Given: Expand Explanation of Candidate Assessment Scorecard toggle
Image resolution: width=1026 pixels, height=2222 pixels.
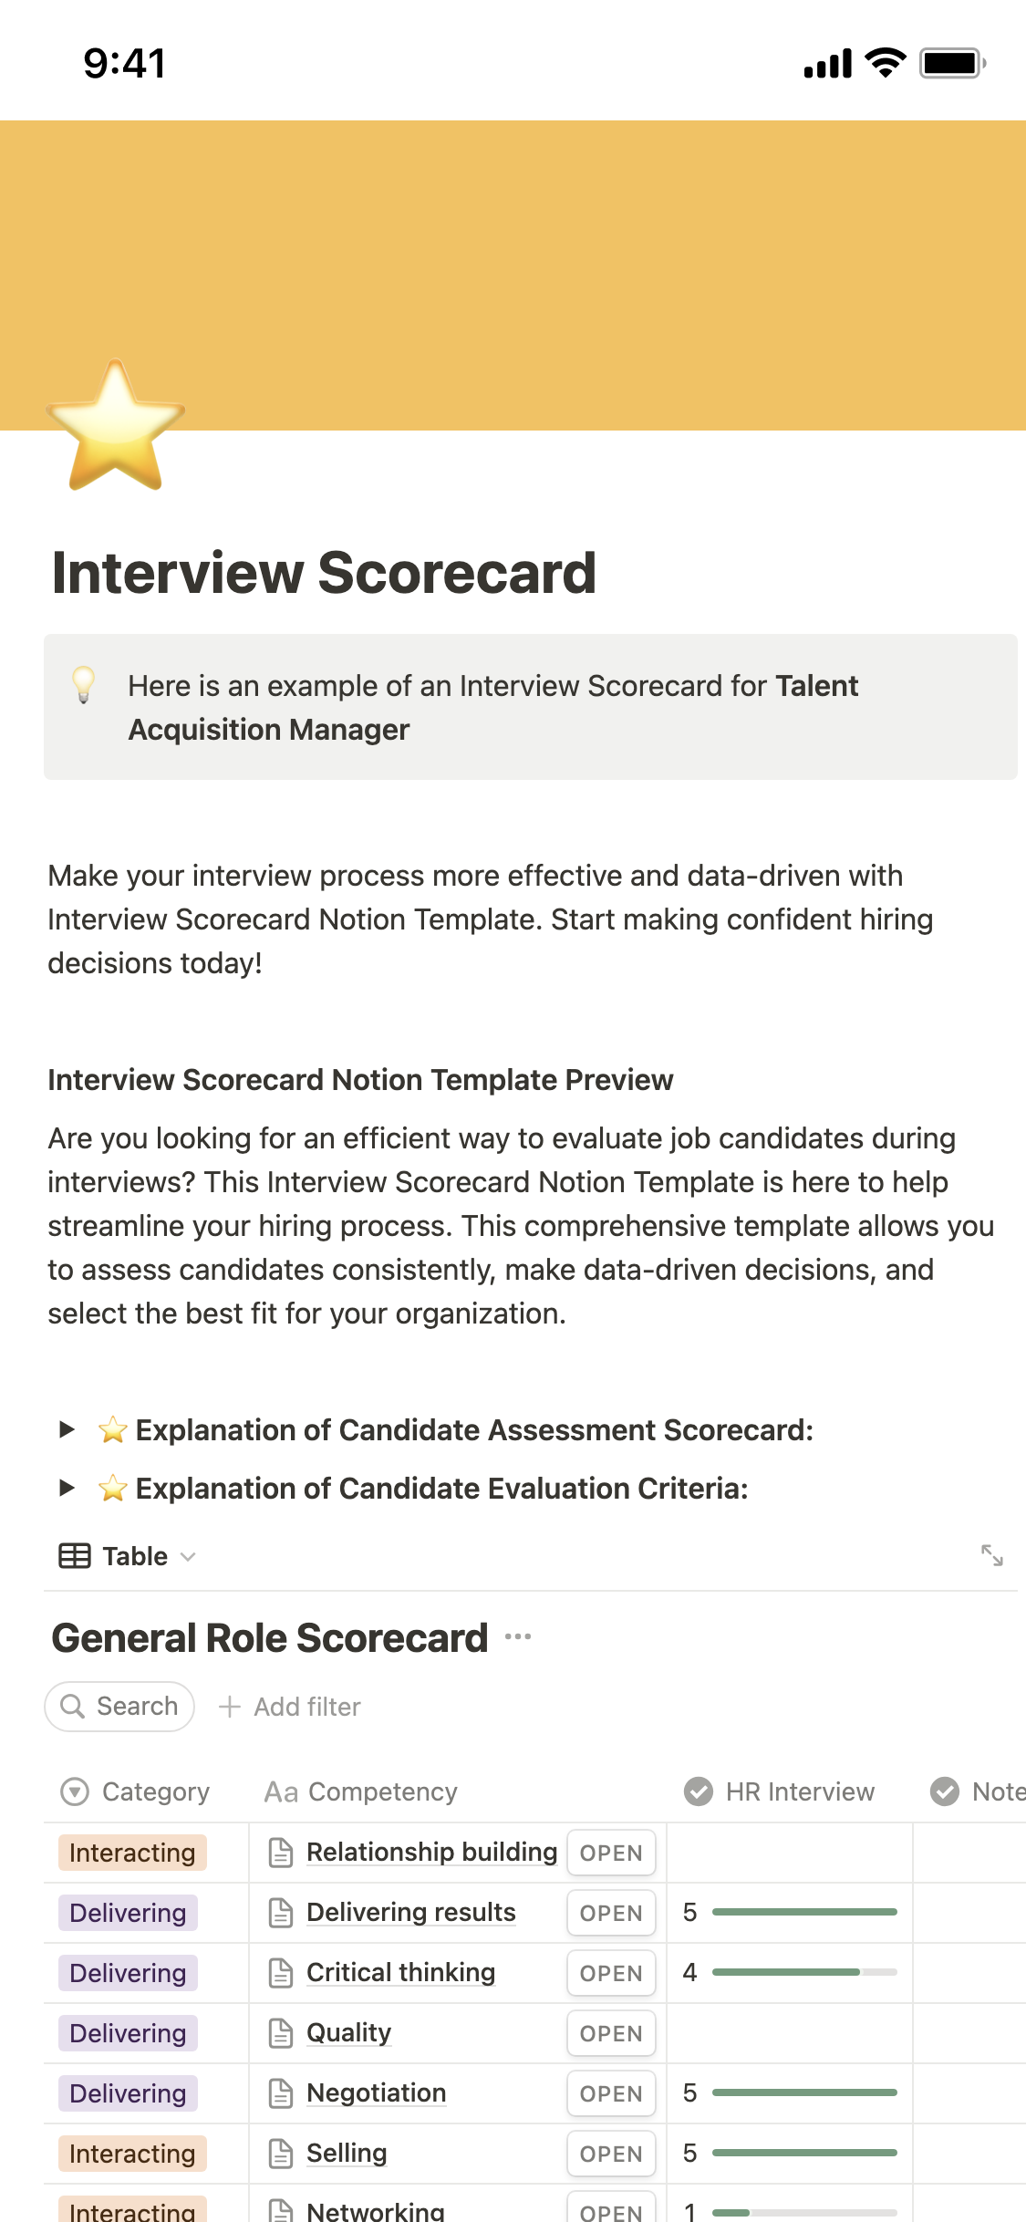Looking at the screenshot, I should [67, 1429].
